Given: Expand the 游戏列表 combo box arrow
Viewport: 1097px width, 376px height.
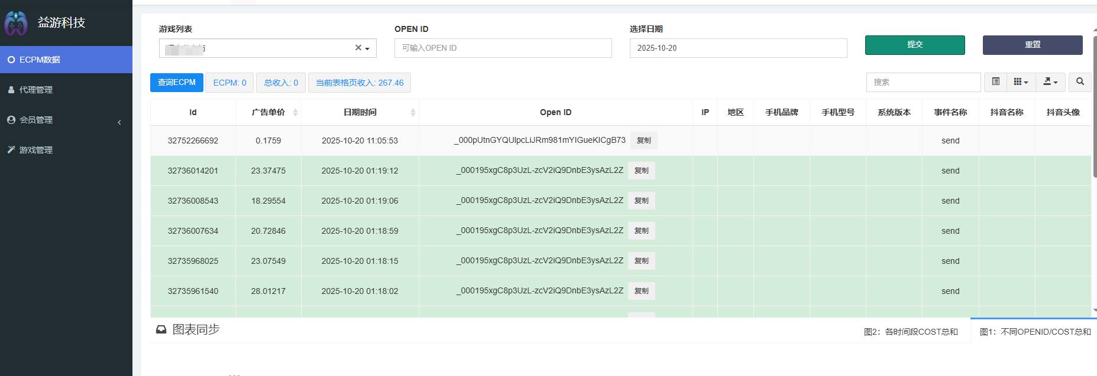Looking at the screenshot, I should click(x=367, y=48).
